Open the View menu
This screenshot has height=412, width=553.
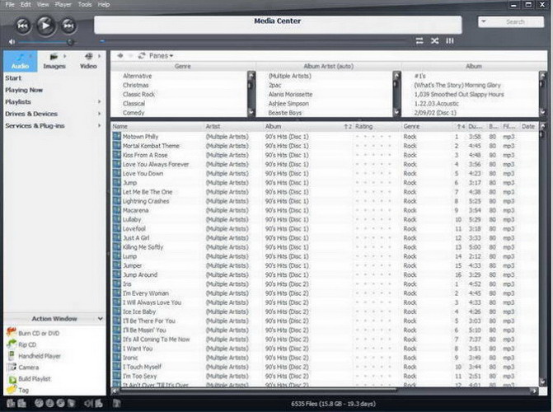tap(43, 5)
